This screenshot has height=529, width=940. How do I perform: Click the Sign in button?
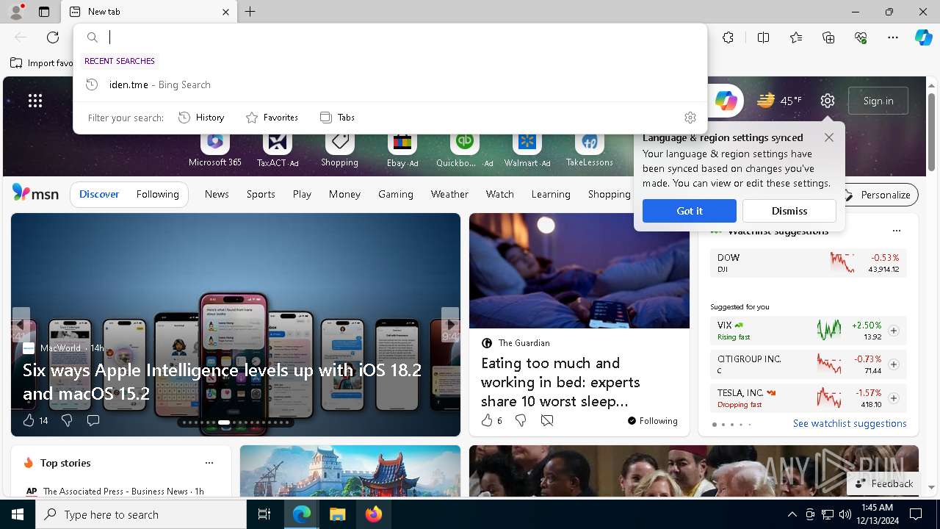[x=878, y=101]
